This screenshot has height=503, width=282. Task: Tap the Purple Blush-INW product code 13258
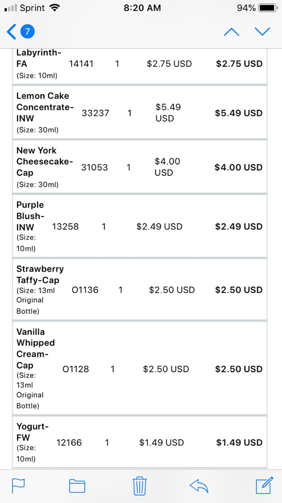coord(65,227)
